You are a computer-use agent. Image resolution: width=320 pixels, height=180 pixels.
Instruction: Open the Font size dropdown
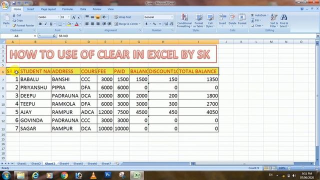[x=69, y=17]
